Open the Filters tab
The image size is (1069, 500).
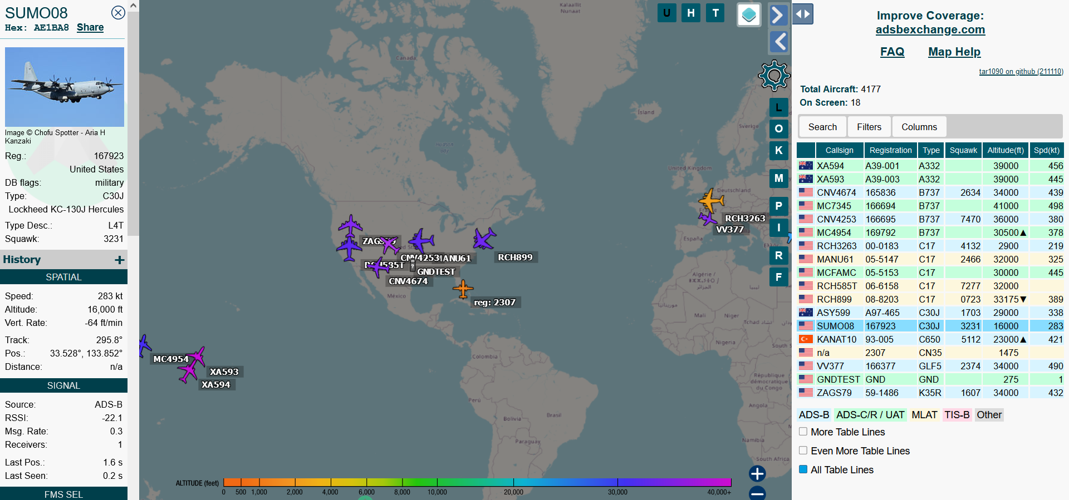869,127
